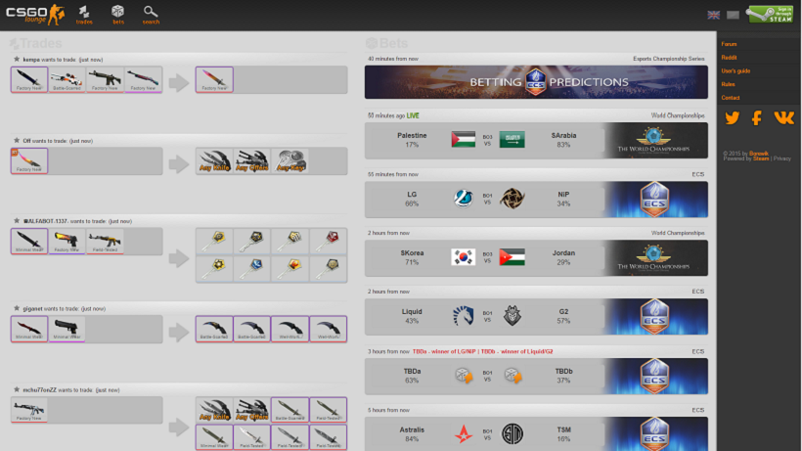Open giganet's user name link
Screen dimensions: 802x451
point(32,309)
